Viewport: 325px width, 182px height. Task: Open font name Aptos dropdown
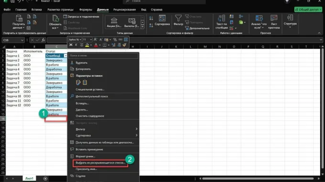(x=80, y=40)
